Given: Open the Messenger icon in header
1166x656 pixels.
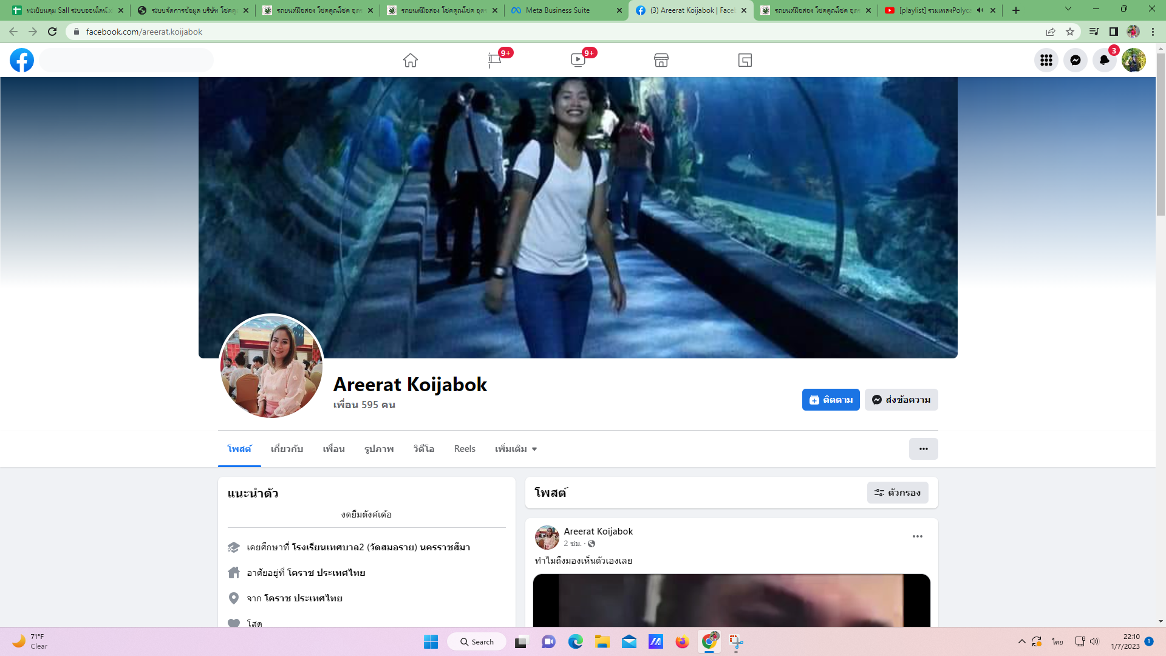Looking at the screenshot, I should 1075,60.
